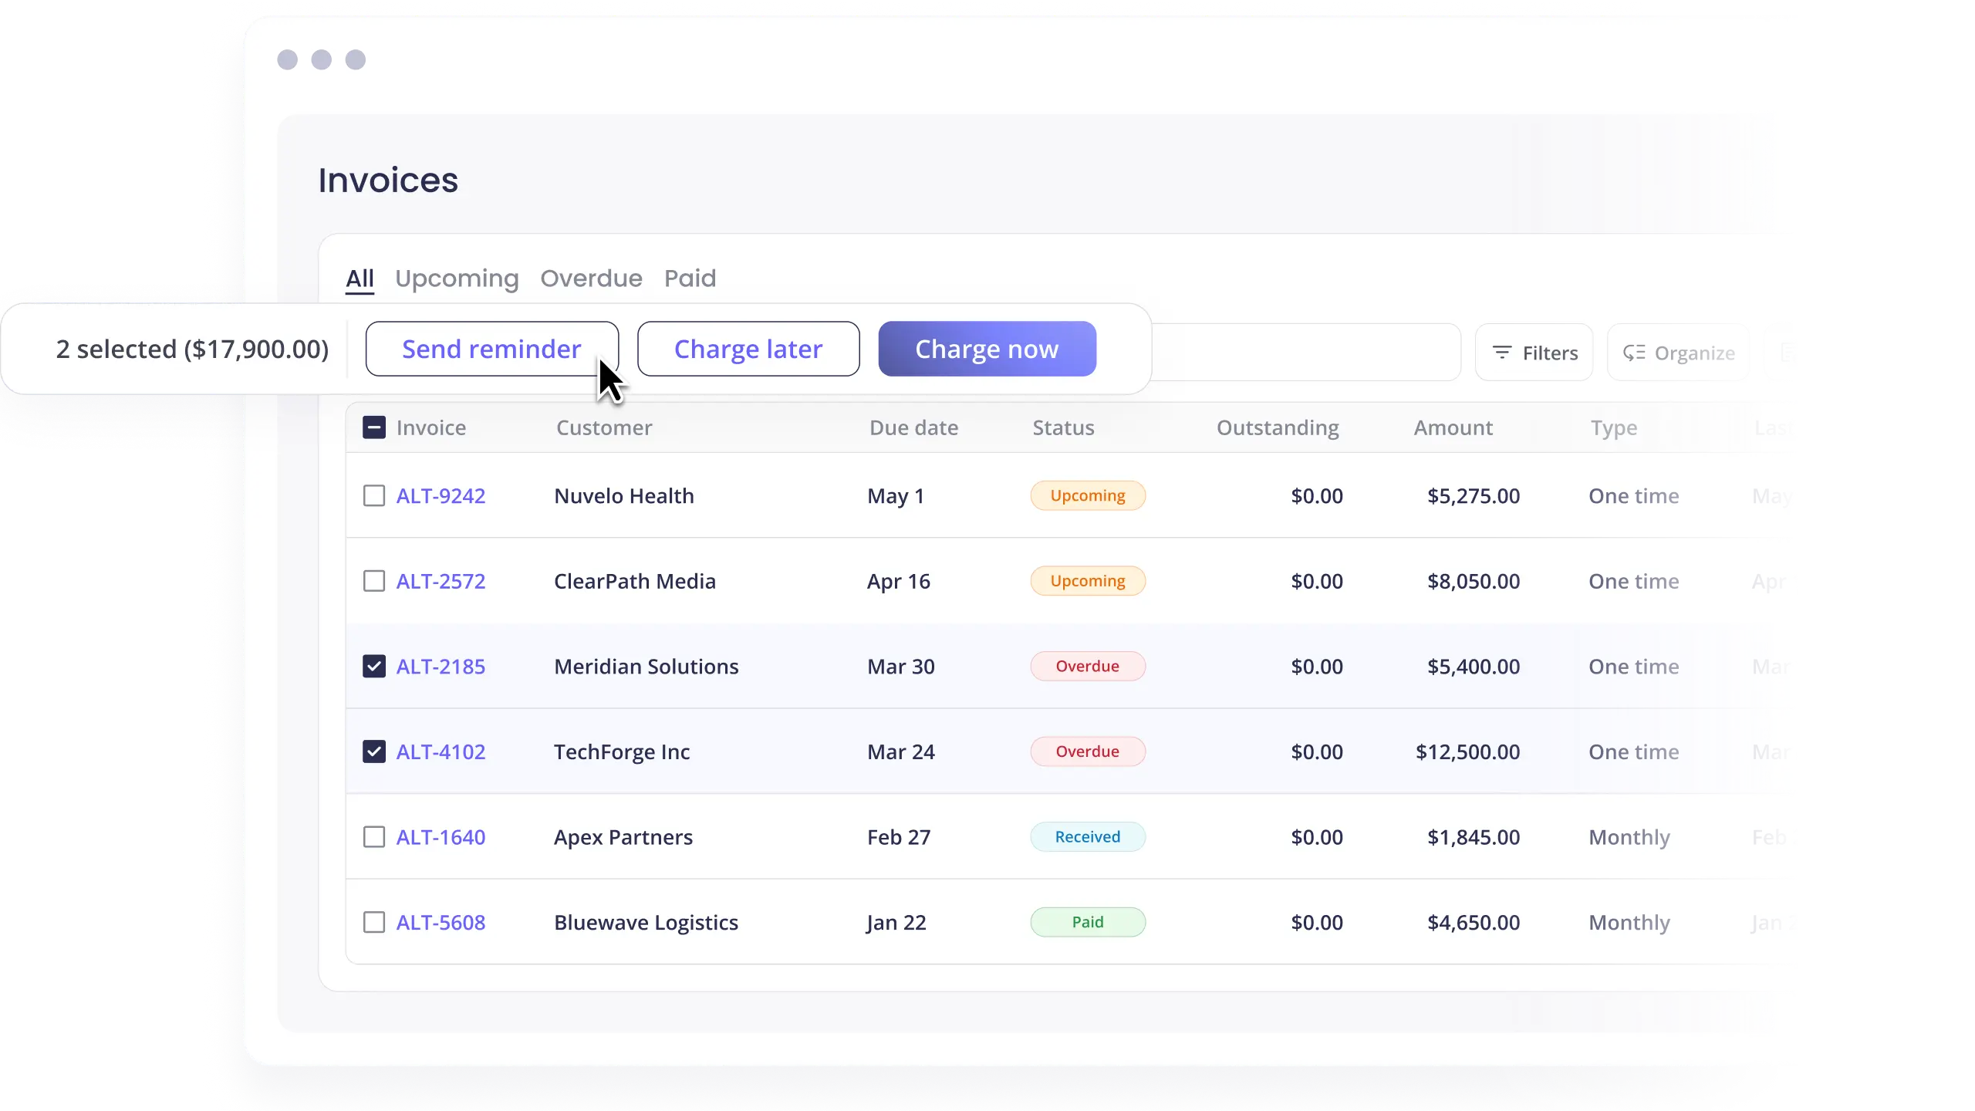This screenshot has height=1111, width=1975.
Task: Uncheck the ALT-4102 row checkbox
Action: click(374, 751)
